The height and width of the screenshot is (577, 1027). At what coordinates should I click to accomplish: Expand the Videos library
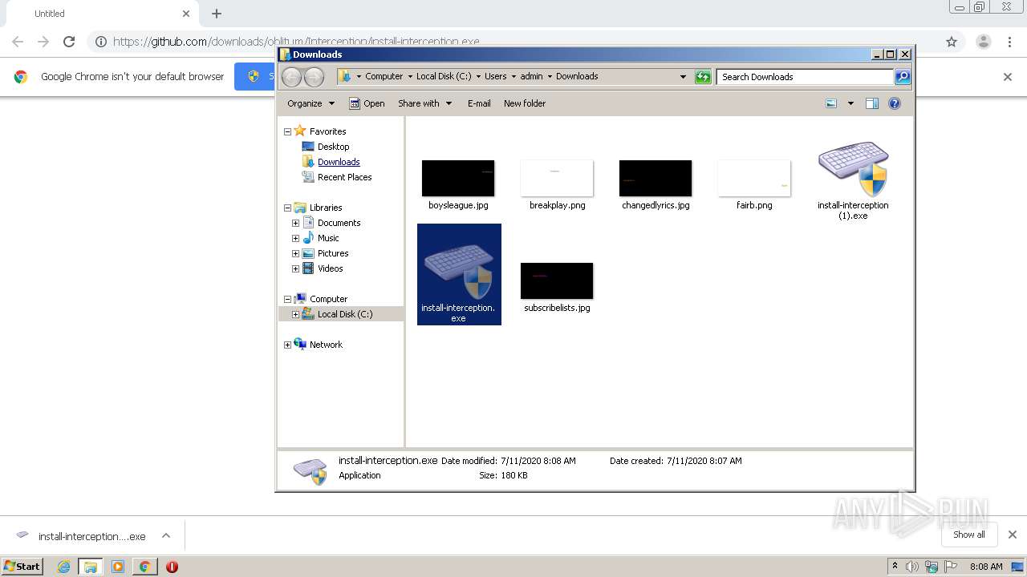[x=295, y=268]
